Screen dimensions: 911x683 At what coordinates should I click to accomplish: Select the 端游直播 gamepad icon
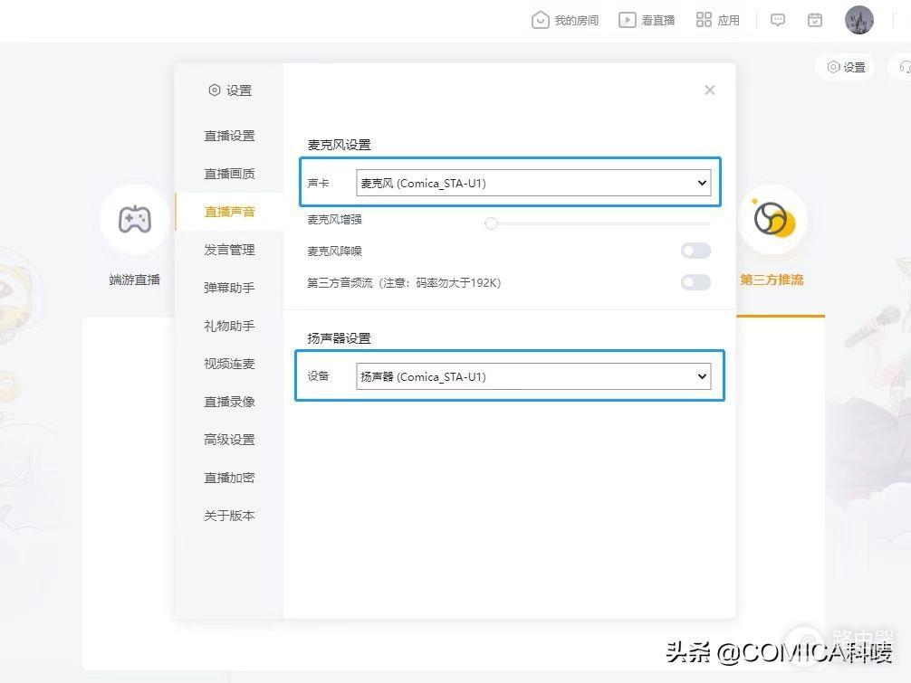pyautogui.click(x=135, y=219)
